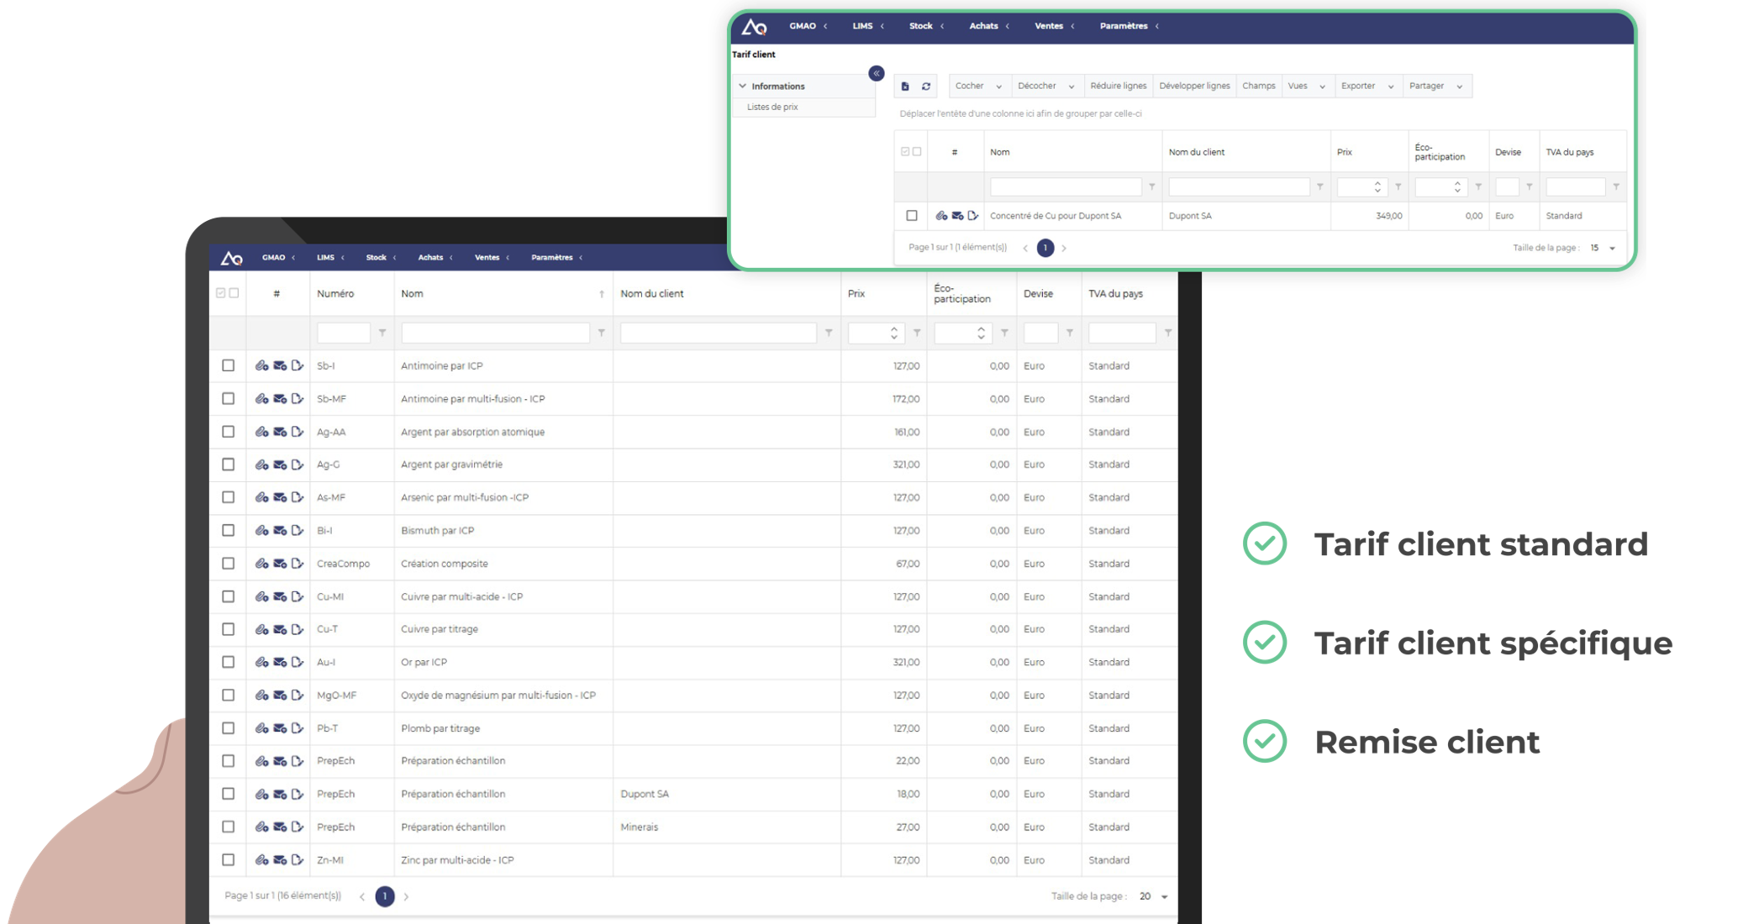Click the attachment icon on the Zn-MI row
The image size is (1743, 924).
click(261, 860)
